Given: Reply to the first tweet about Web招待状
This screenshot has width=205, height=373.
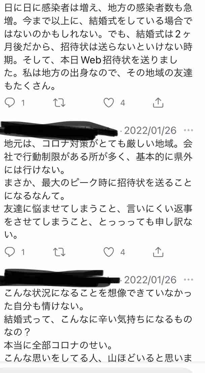Looking at the screenshot, I should pyautogui.click(x=10, y=103).
